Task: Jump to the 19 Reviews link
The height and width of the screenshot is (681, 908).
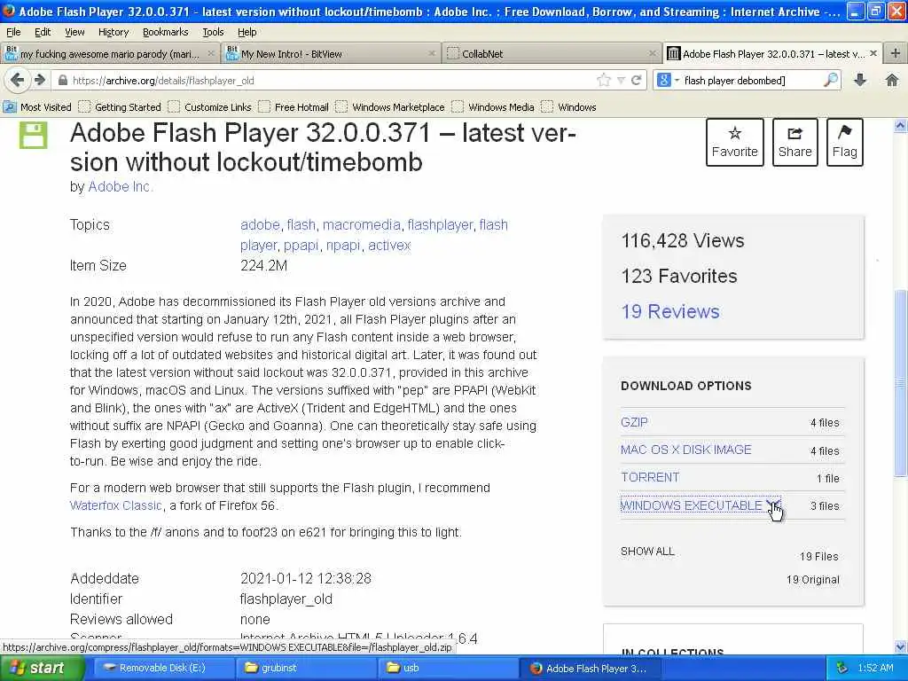Action: [670, 311]
